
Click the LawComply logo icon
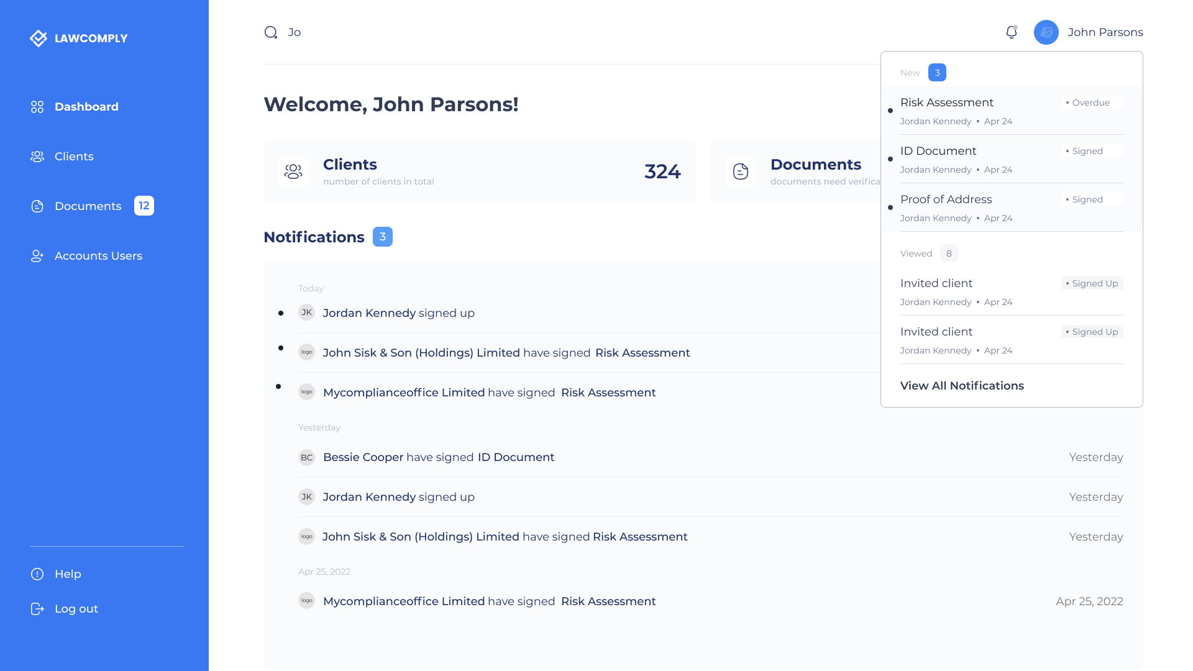(39, 39)
